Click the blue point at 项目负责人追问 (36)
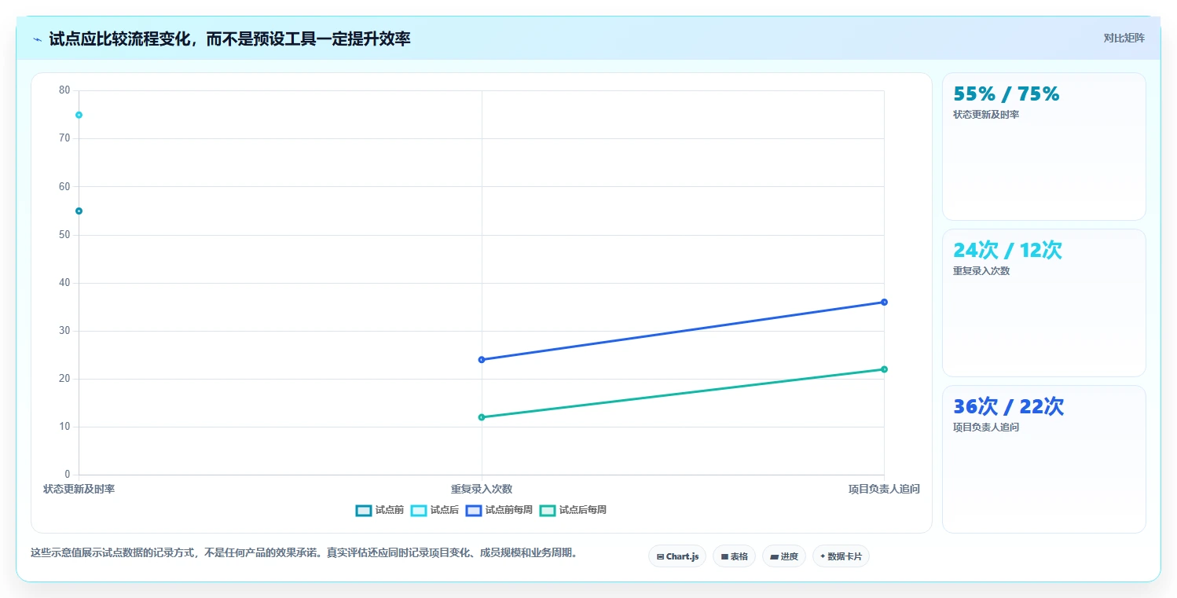Screen dimensions: 1177x598 884,302
